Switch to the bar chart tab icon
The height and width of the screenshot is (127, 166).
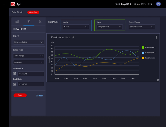click(17, 22)
